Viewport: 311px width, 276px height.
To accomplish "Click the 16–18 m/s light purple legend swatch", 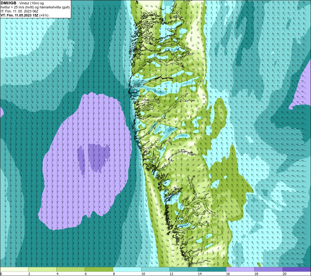I will tap(240, 269).
